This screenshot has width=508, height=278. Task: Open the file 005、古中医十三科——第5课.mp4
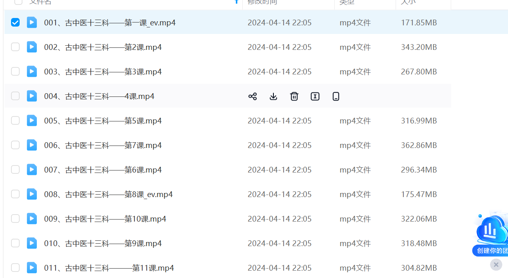103,121
